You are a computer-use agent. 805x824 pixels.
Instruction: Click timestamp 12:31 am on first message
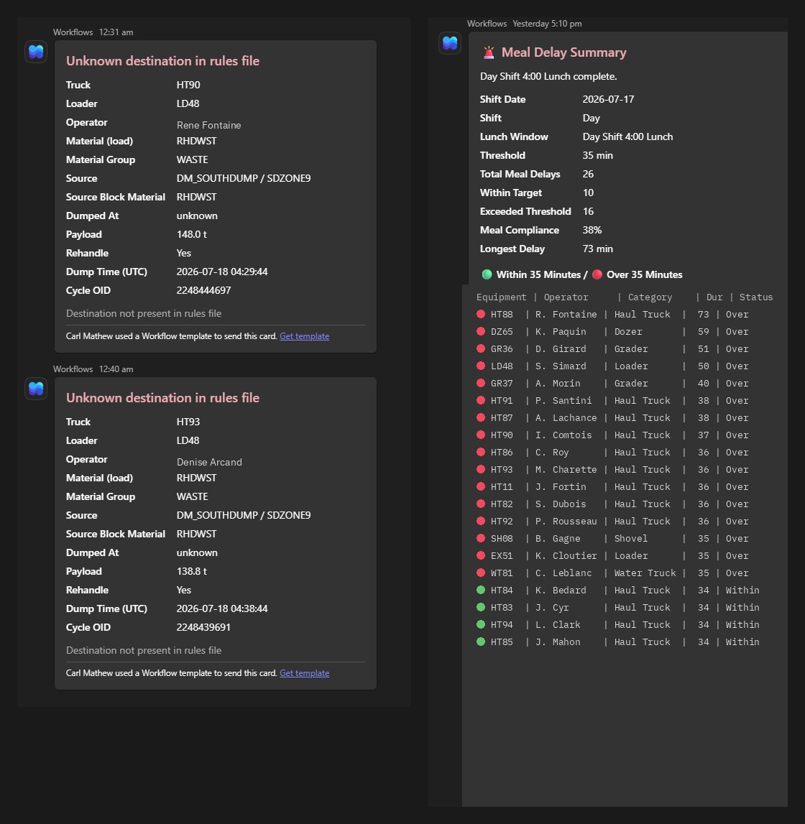[x=116, y=32]
